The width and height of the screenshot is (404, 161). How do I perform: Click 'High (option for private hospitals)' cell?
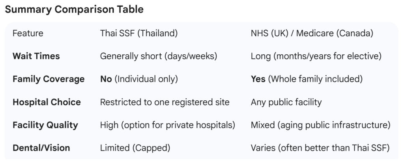click(168, 125)
